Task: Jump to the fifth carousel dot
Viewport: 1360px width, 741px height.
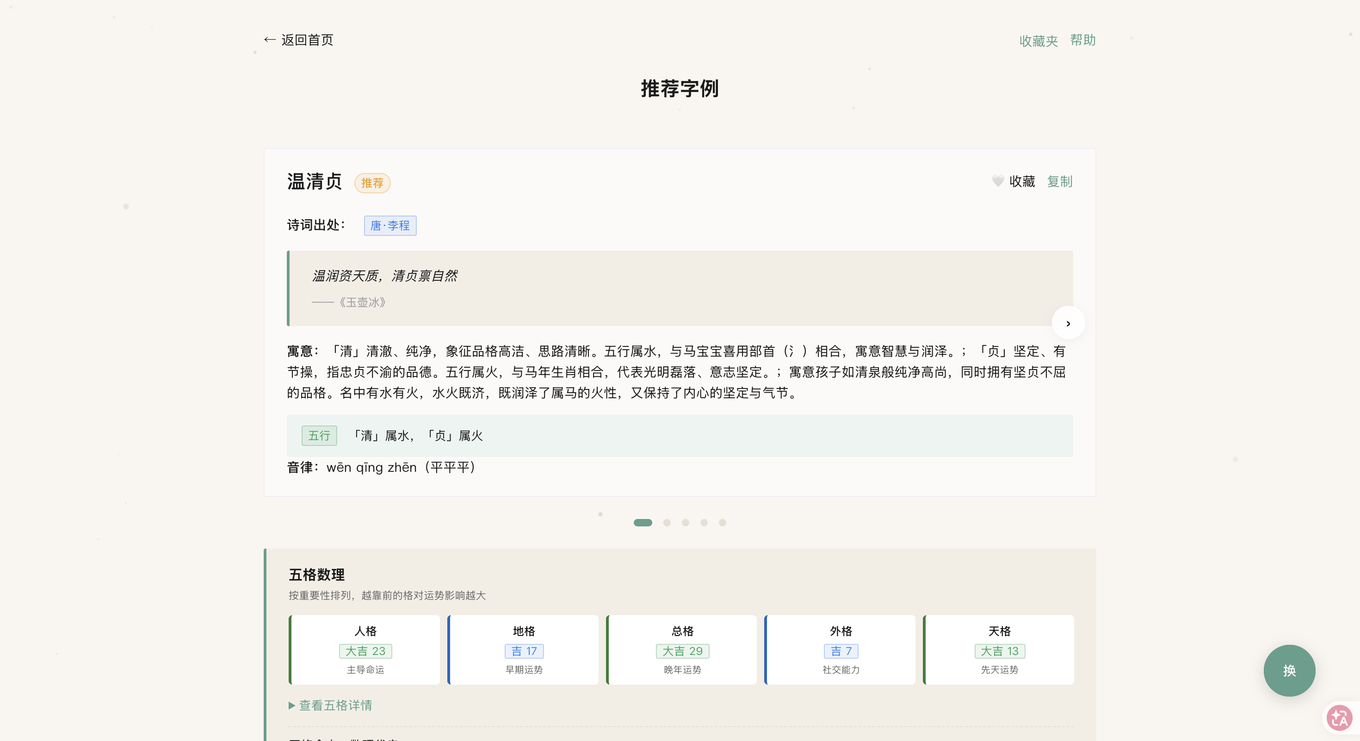Action: [x=722, y=523]
